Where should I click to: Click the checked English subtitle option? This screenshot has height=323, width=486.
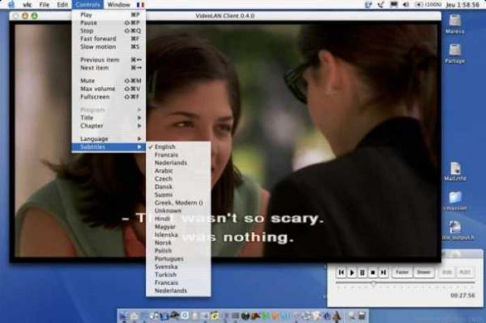click(x=178, y=147)
